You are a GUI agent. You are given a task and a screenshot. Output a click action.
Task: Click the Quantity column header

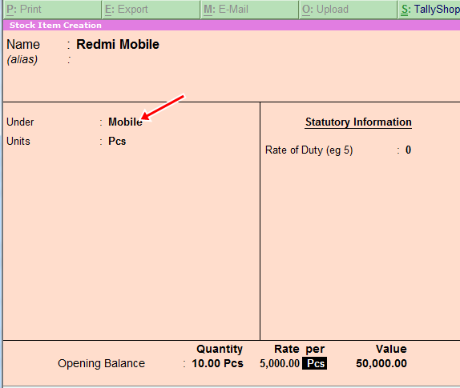click(x=220, y=349)
